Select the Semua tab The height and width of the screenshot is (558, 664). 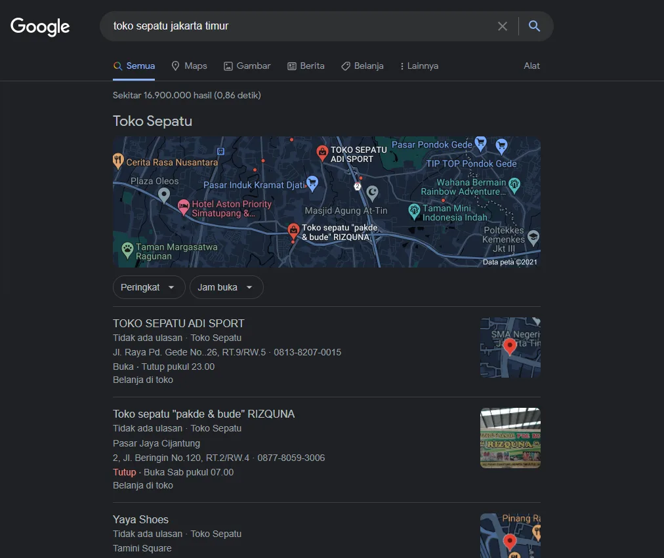pos(134,66)
